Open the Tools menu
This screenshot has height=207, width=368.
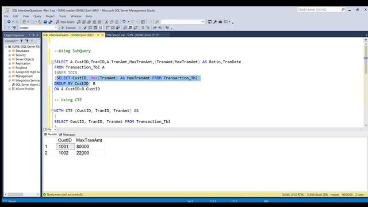coord(63,16)
